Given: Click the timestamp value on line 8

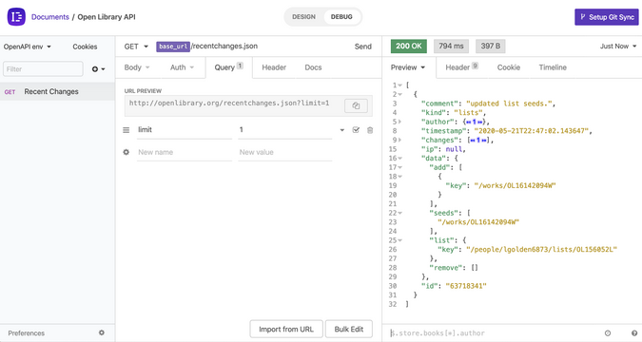Looking at the screenshot, I should [x=533, y=131].
